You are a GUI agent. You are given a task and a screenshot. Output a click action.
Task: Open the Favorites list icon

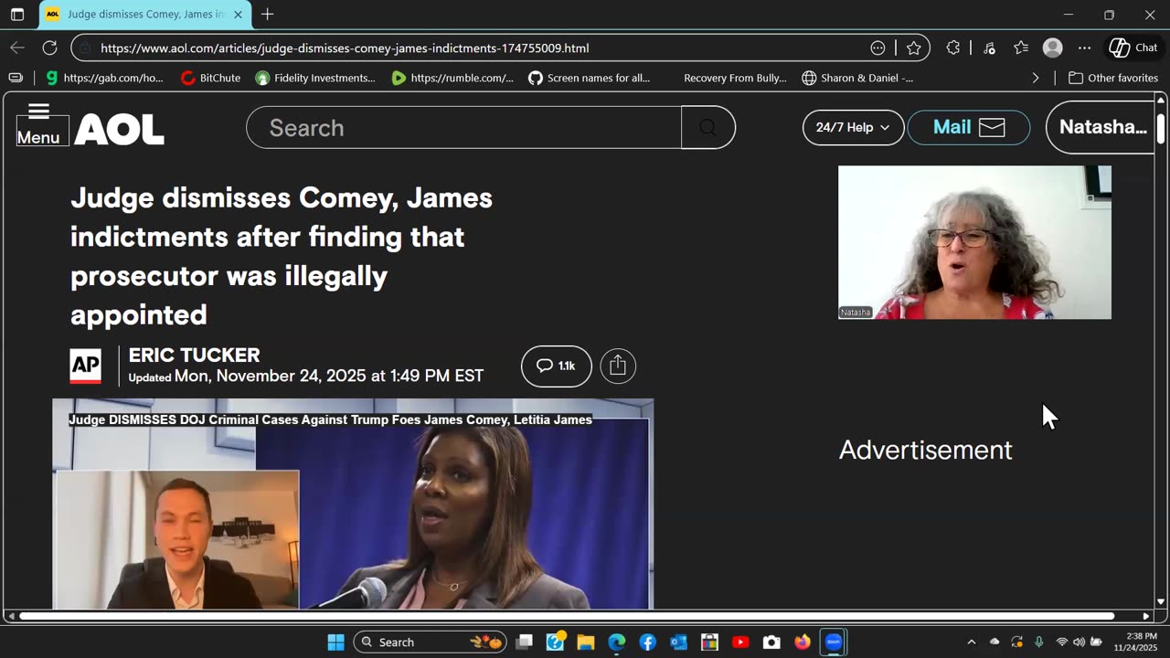click(x=1021, y=48)
